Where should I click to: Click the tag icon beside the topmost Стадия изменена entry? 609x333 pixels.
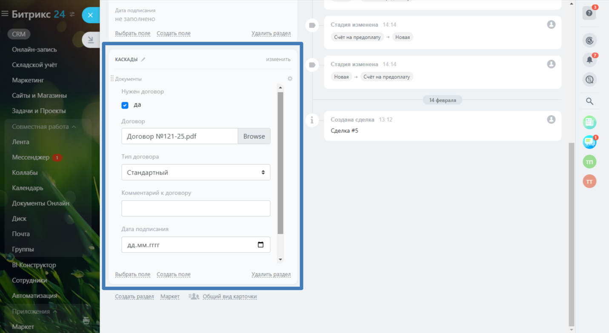(312, 25)
